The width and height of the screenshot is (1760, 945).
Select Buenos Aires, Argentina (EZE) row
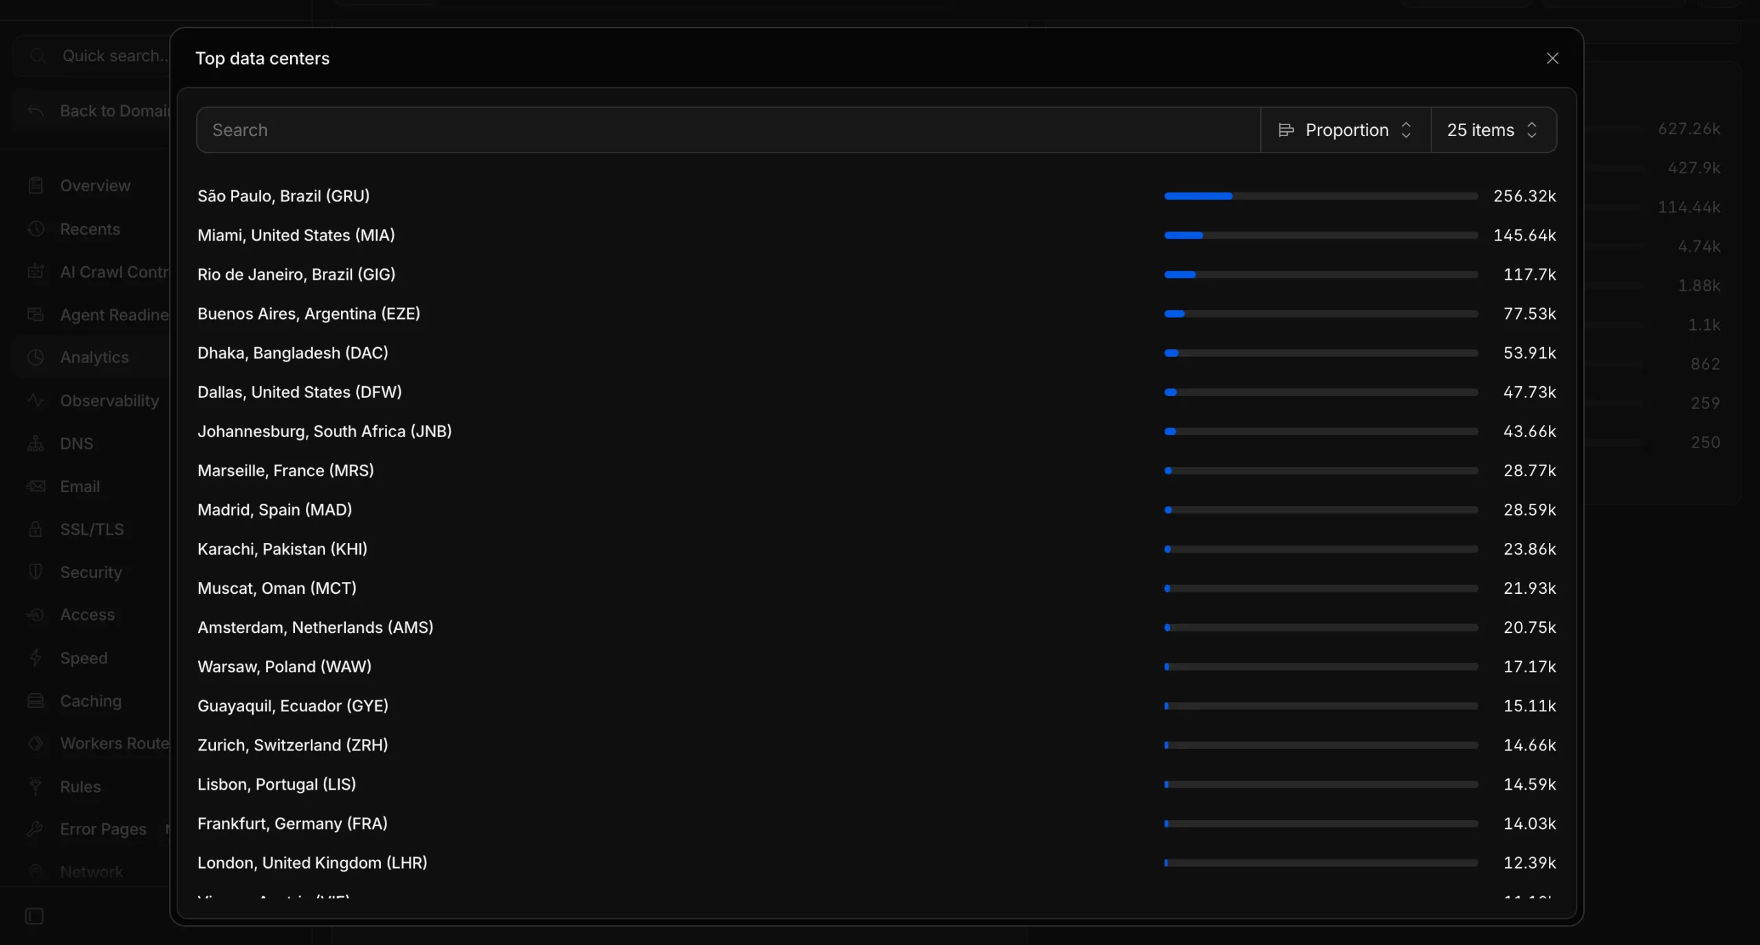(877, 313)
